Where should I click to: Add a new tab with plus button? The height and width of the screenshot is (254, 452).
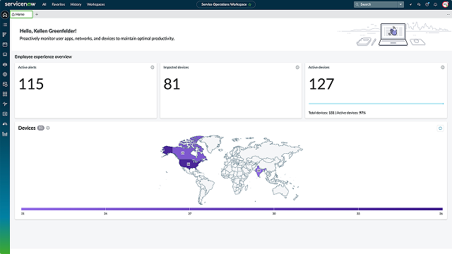(37, 14)
